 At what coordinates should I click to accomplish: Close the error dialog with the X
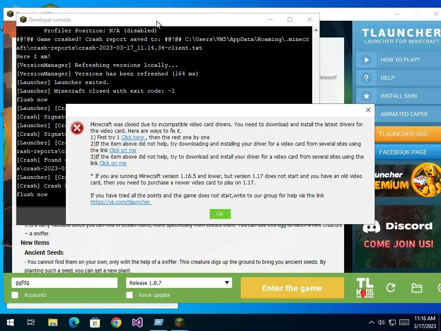tap(368, 110)
